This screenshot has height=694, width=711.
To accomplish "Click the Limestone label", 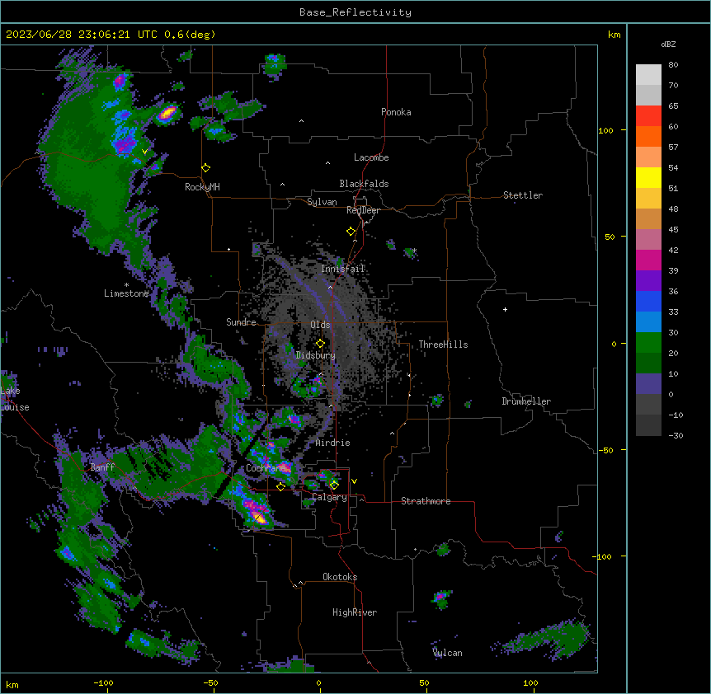I will (x=126, y=293).
